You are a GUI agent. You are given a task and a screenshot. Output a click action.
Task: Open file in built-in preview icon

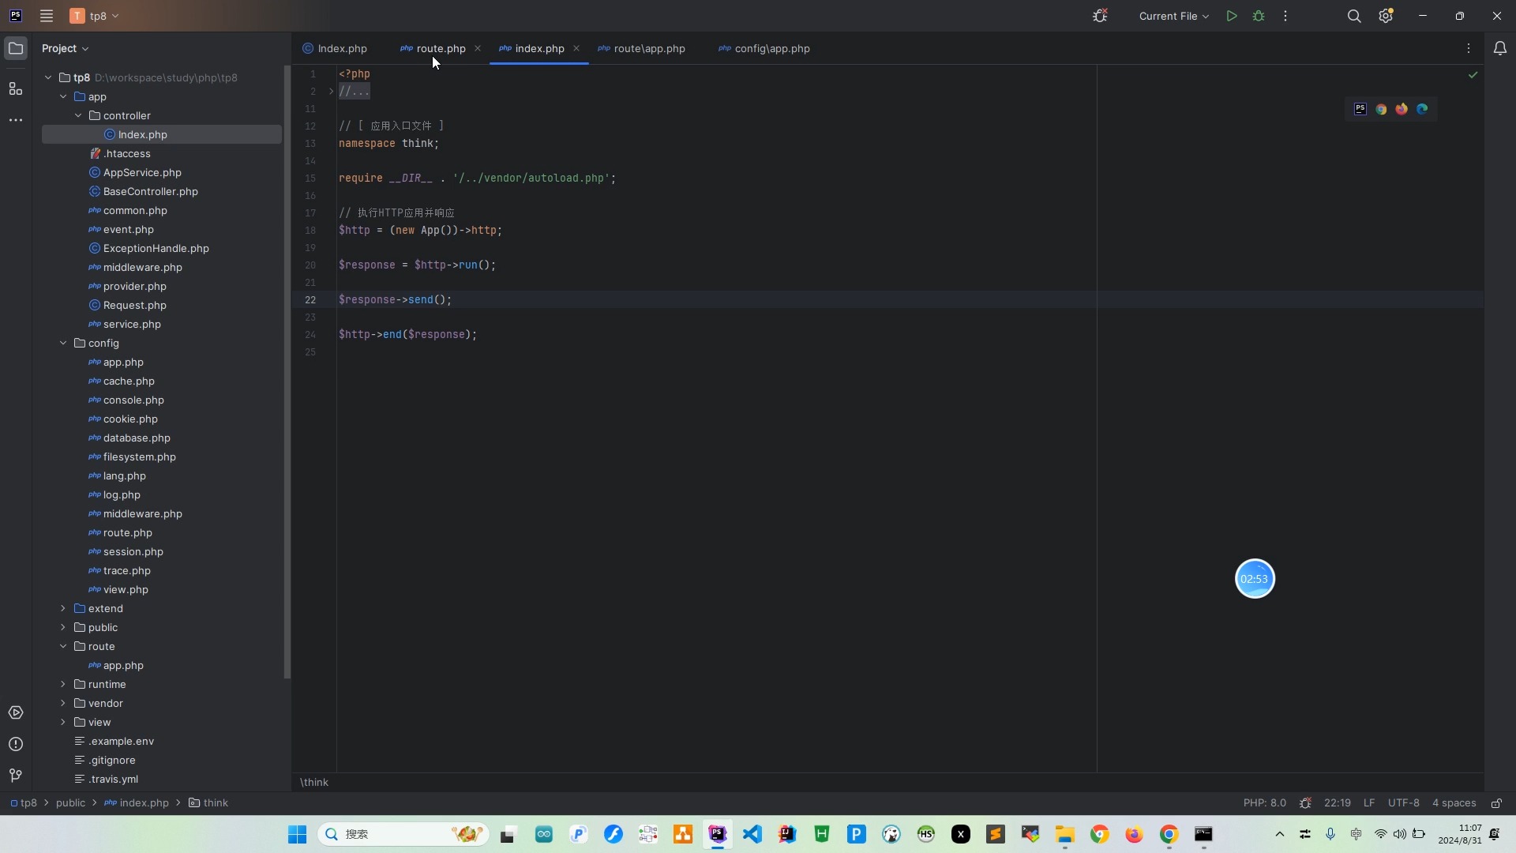click(x=1360, y=109)
